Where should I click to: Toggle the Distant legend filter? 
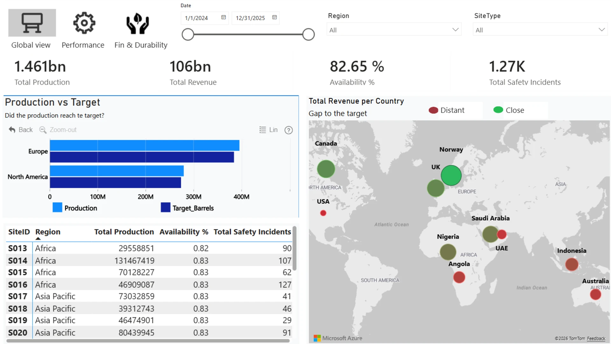[x=446, y=110]
